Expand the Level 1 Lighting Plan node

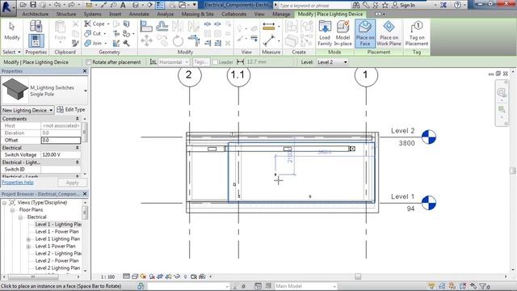29,239
